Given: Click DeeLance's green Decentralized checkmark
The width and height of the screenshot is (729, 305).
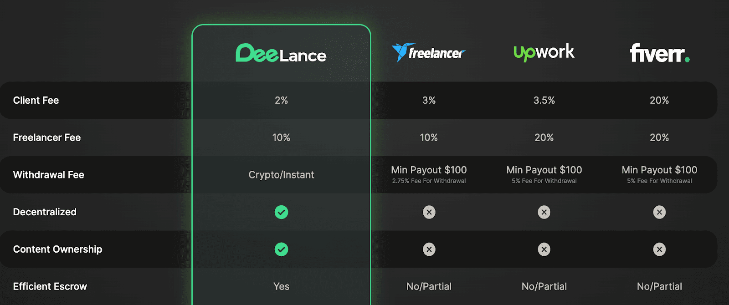Looking at the screenshot, I should click(281, 212).
